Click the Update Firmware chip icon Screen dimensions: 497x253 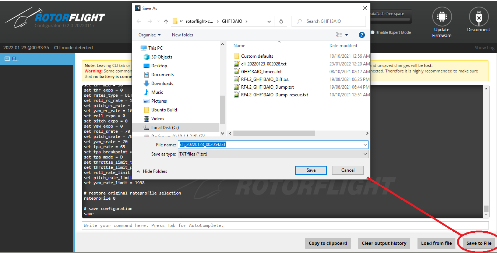pyautogui.click(x=441, y=17)
